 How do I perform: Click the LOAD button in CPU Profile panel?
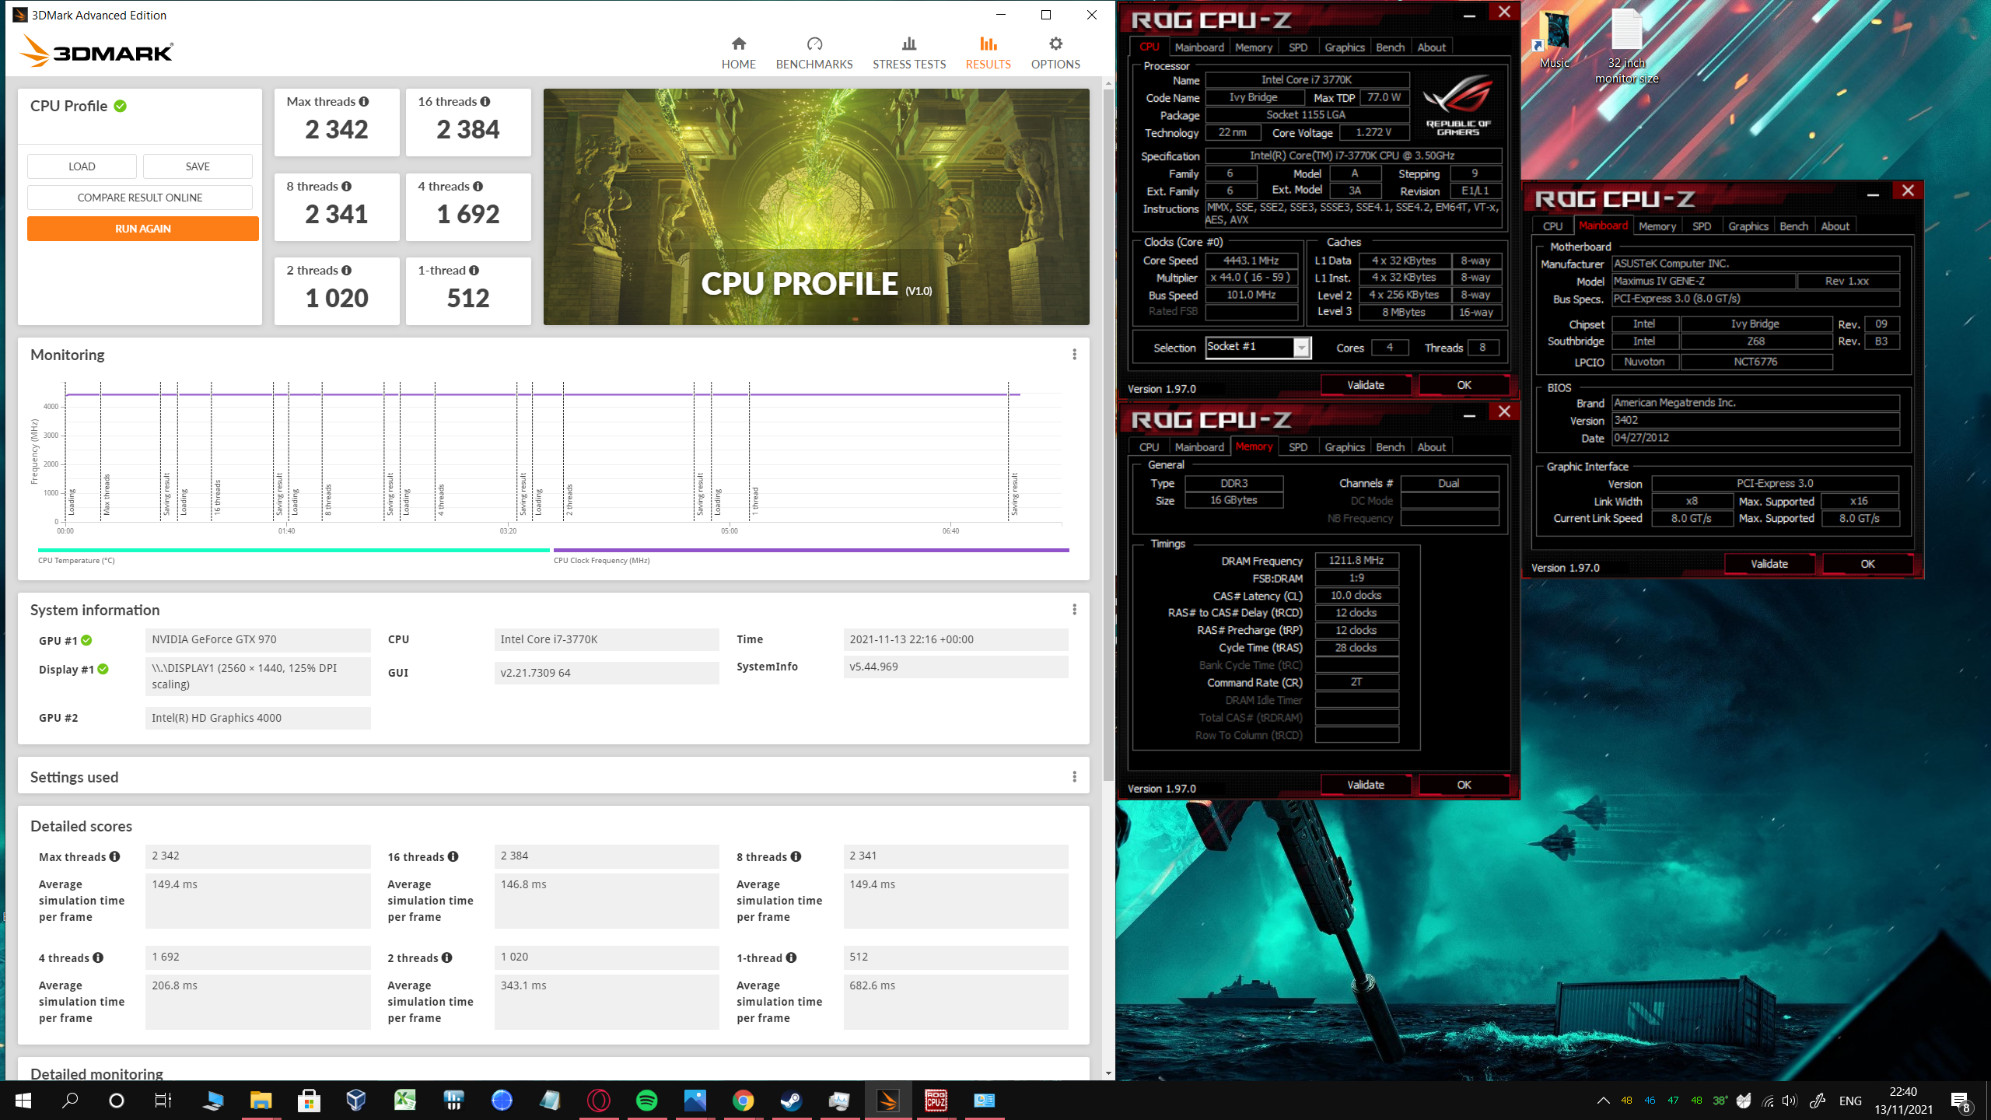click(82, 166)
